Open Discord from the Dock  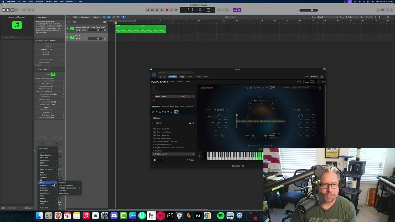tap(114, 216)
